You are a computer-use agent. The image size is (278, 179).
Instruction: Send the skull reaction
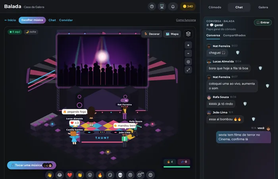pos(120,175)
